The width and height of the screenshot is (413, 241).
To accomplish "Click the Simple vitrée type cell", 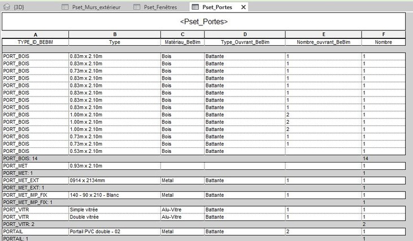I will coord(84,209).
